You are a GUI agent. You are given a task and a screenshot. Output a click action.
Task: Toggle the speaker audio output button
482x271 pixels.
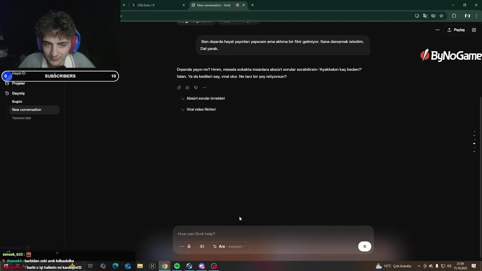click(x=202, y=247)
